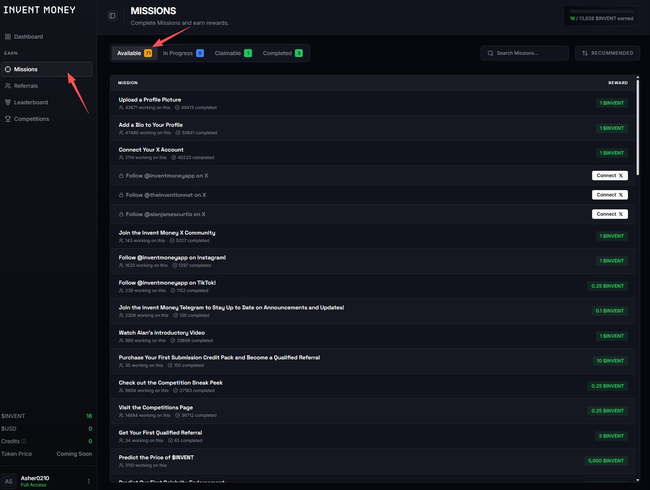The width and height of the screenshot is (650, 490).
Task: Select the 5,000 $INVENT reward badge
Action: (x=606, y=461)
